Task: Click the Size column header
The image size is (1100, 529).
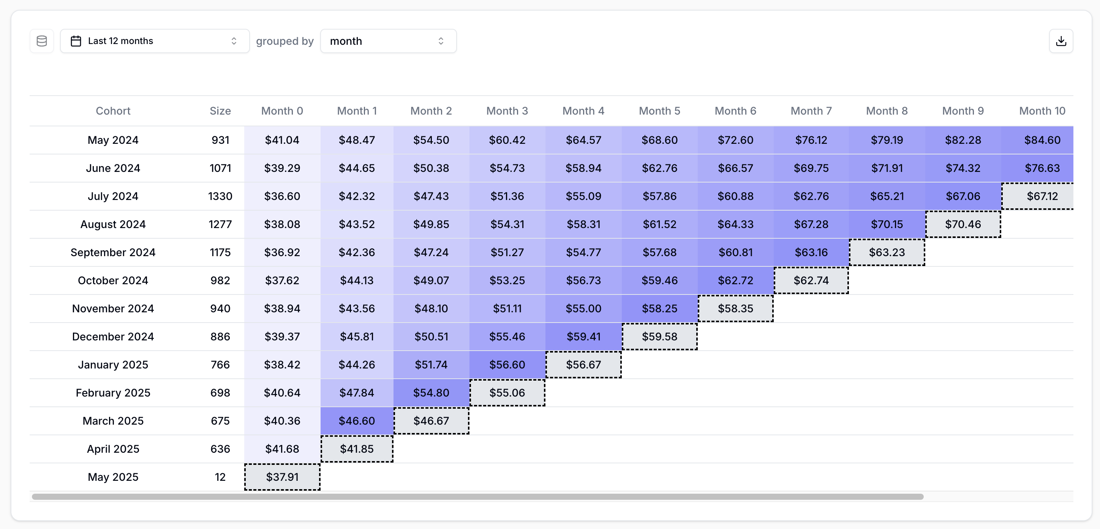Action: tap(220, 111)
